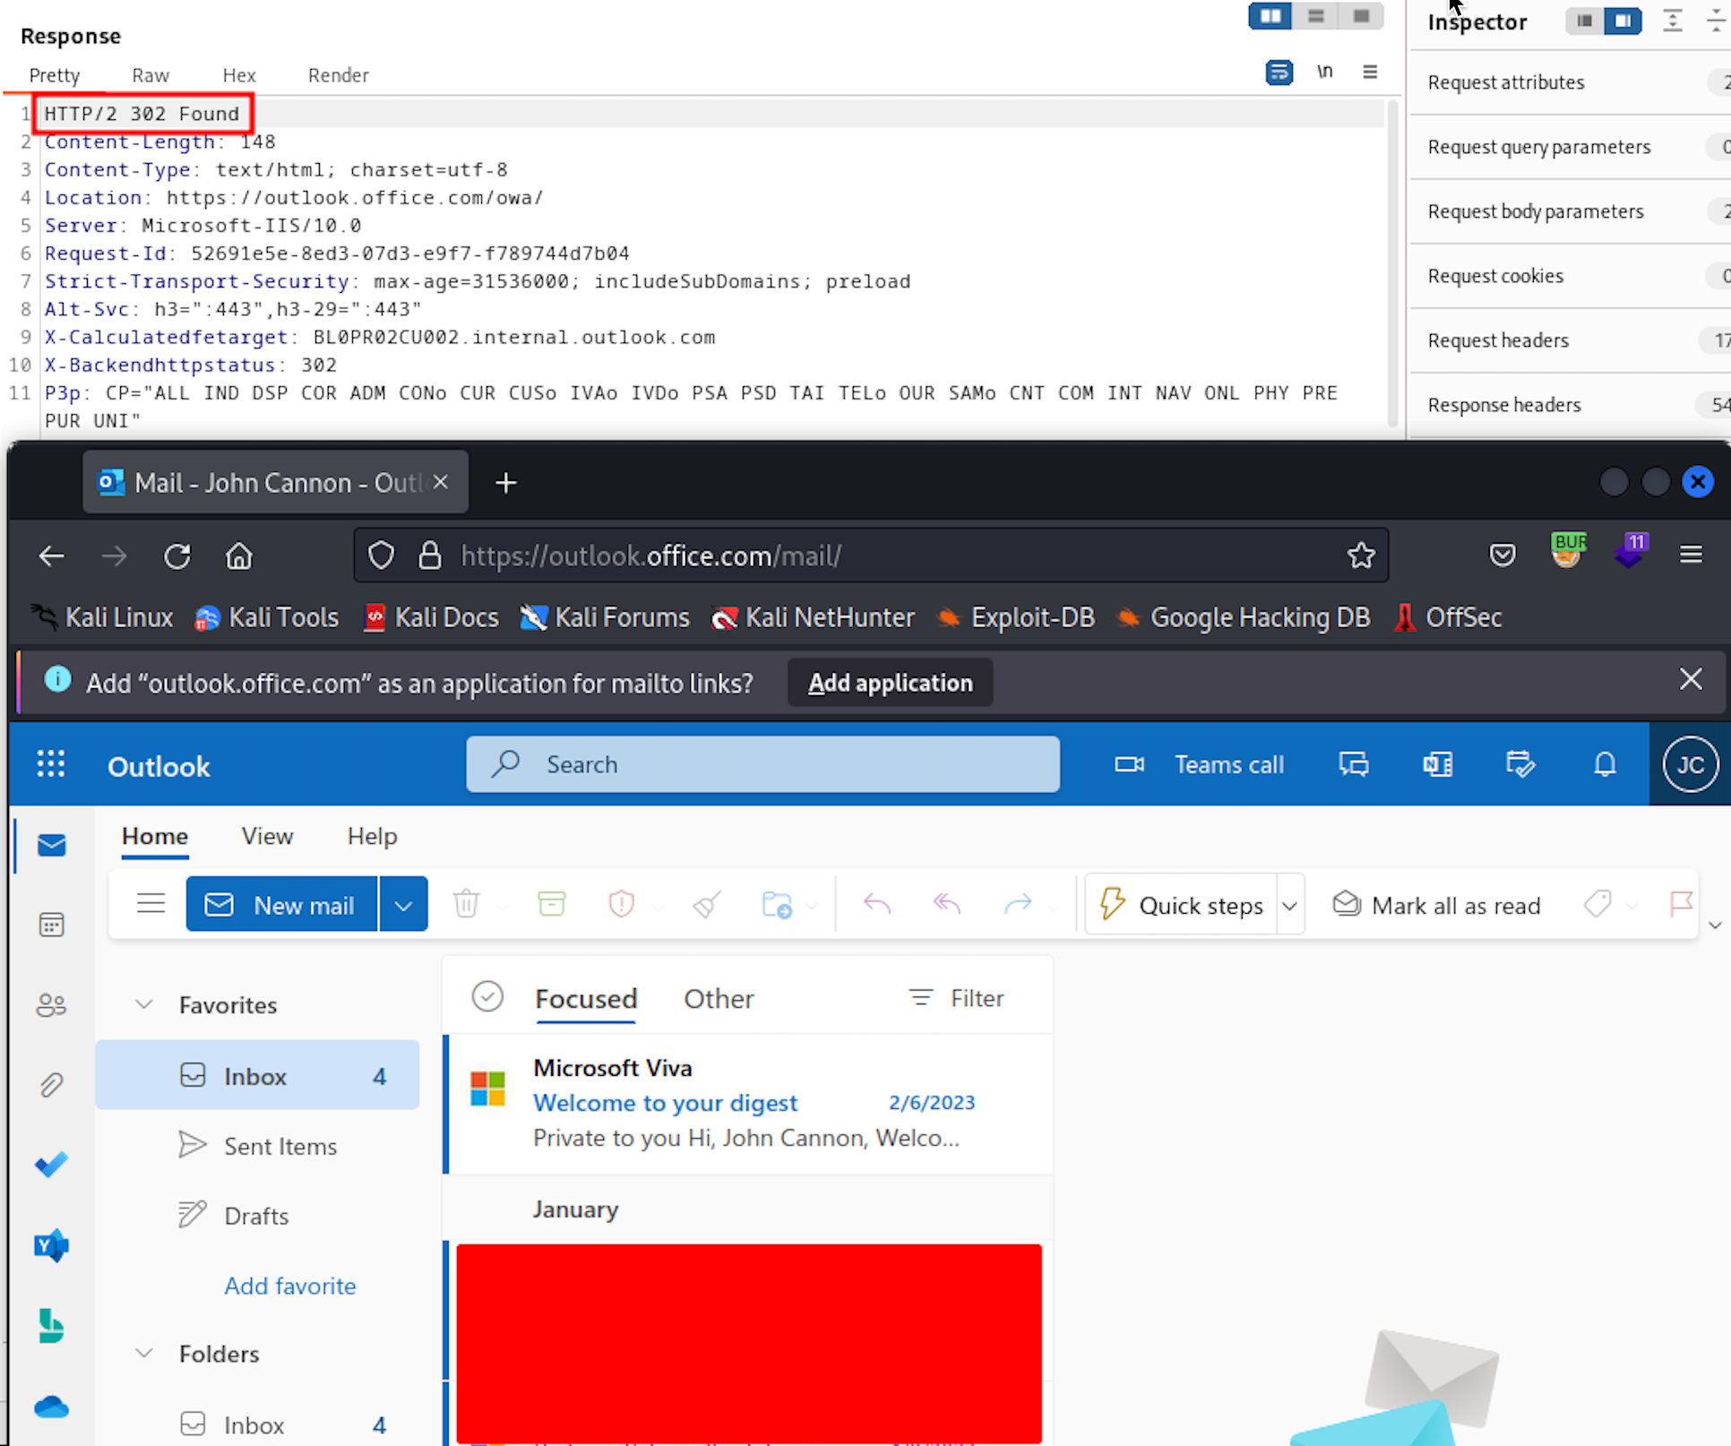Open the People module in left rail
The image size is (1731, 1446).
(x=51, y=1004)
